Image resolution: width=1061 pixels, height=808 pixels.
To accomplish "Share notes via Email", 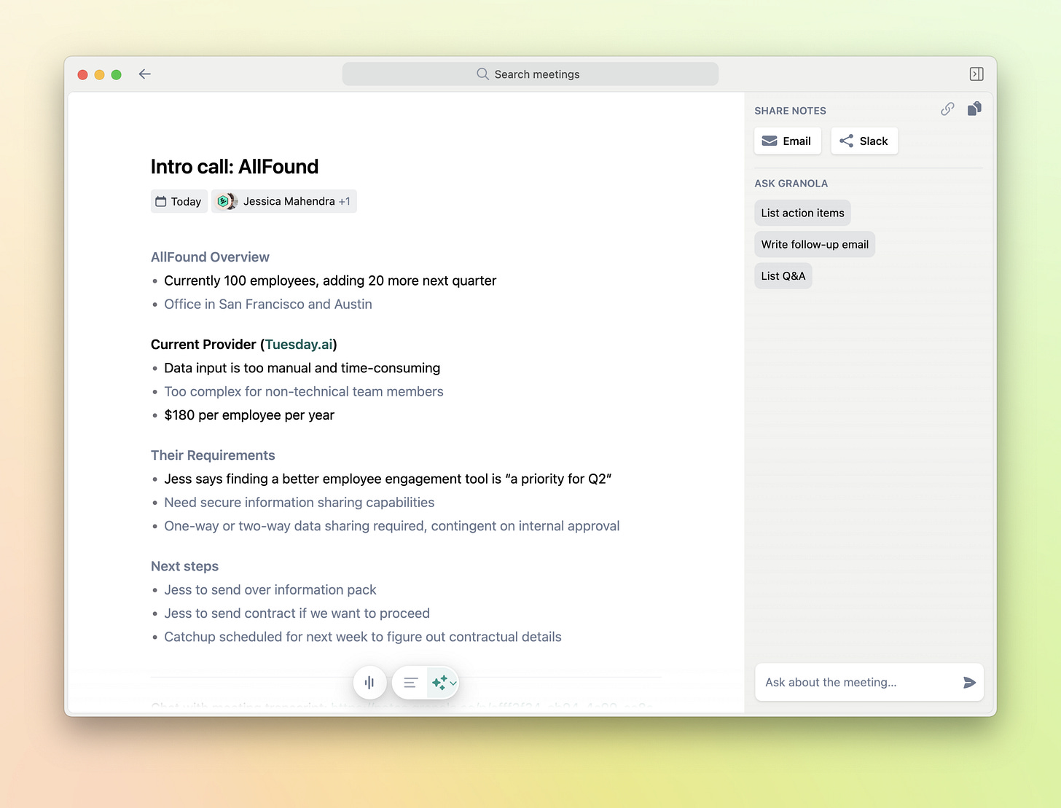I will pos(787,141).
